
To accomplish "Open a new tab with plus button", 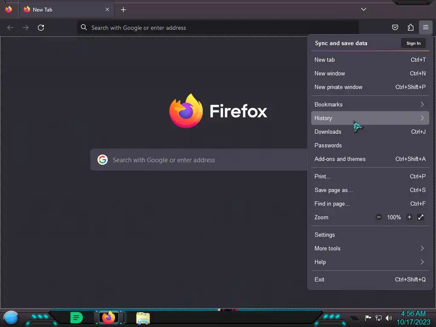I will tap(123, 10).
